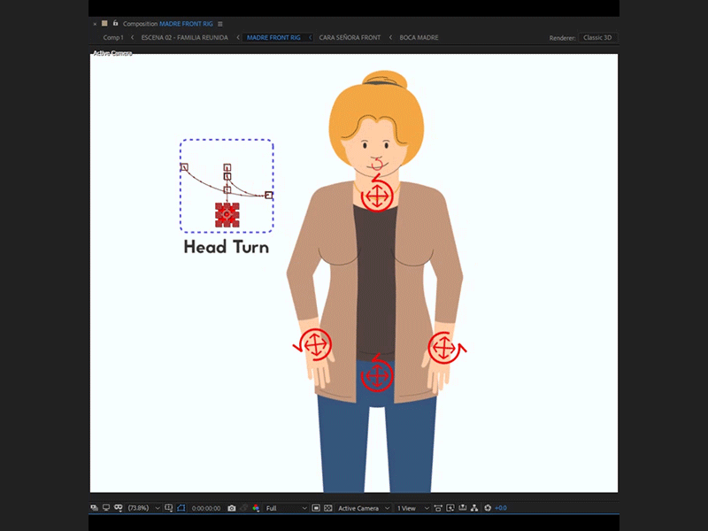Select the path vertex on the Head Turn box's right edge
Viewport: 708px width, 531px height.
click(269, 195)
